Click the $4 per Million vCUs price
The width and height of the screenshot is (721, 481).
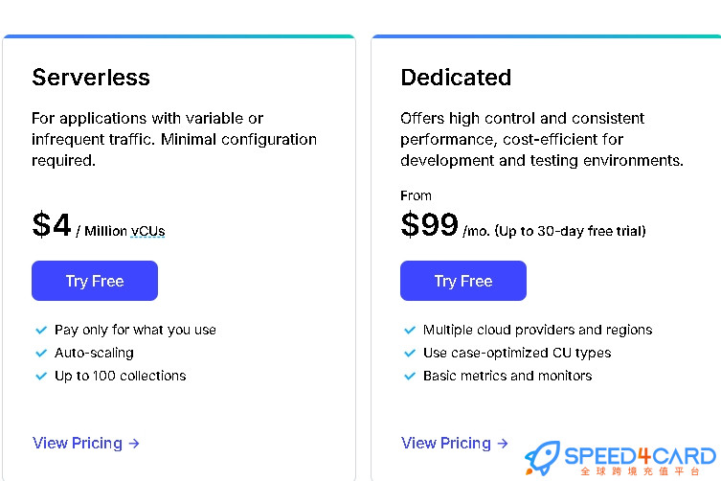[99, 225]
